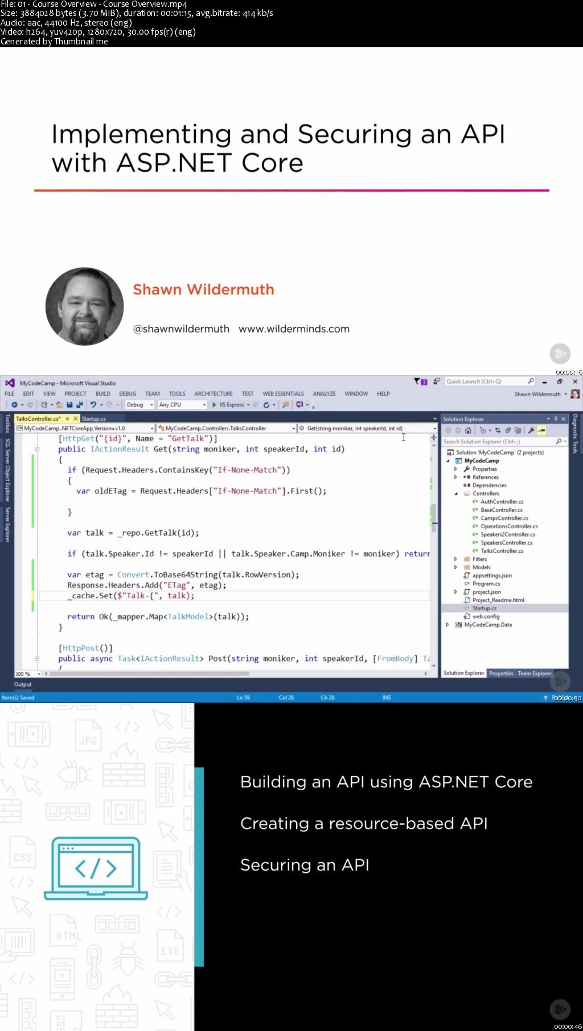This screenshot has height=1031, width=583.
Task: Collapse the MyCodeCamp project node
Action: point(447,461)
